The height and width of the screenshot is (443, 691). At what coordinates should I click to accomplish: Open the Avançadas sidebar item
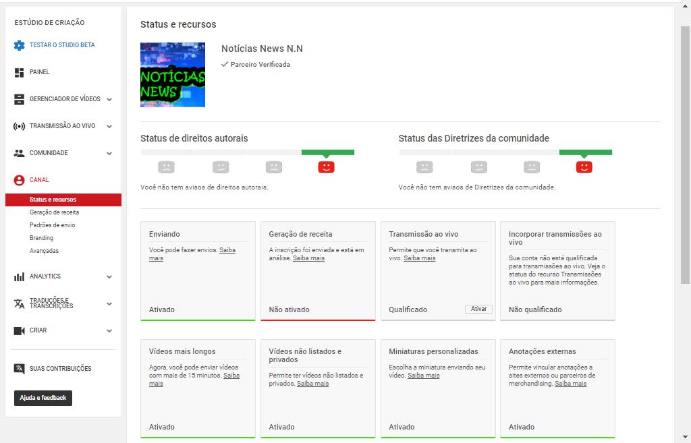44,251
